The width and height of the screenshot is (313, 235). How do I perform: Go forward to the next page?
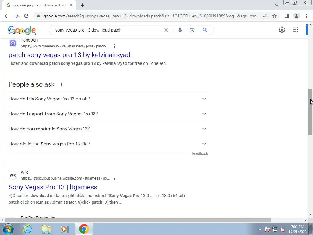click(17, 16)
